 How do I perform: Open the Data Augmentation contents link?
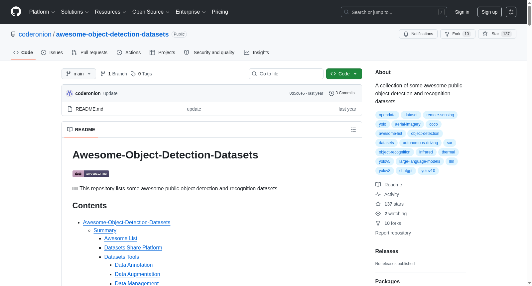click(x=138, y=274)
